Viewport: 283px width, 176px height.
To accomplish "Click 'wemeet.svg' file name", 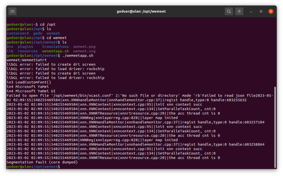I will pos(84,51).
